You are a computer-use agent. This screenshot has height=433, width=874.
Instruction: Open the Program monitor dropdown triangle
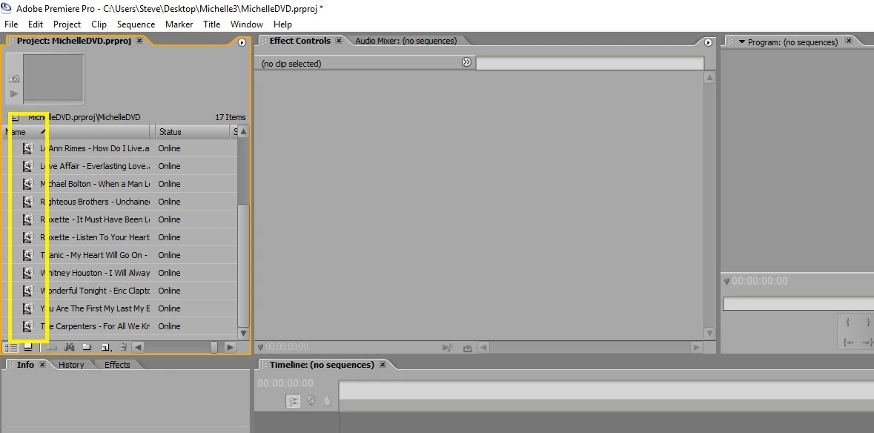[x=742, y=42]
